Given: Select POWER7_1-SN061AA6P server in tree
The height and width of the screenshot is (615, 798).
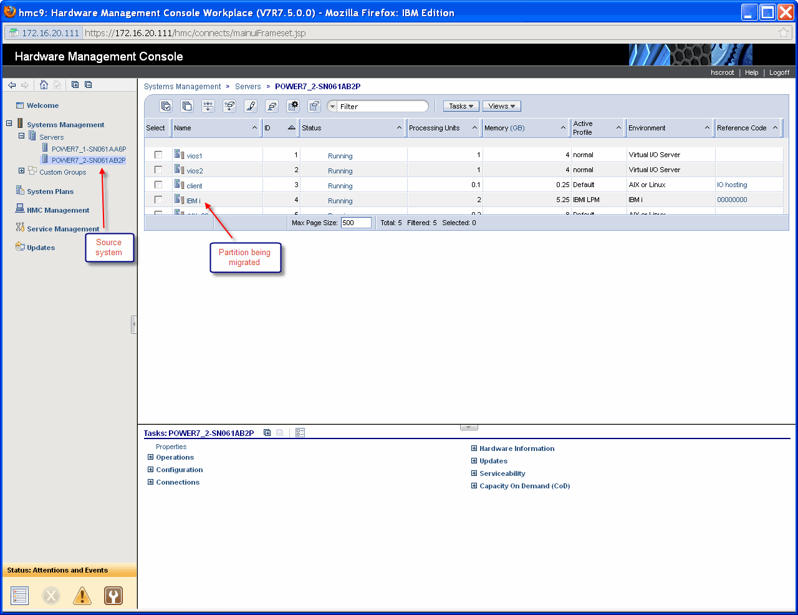Looking at the screenshot, I should 89,149.
